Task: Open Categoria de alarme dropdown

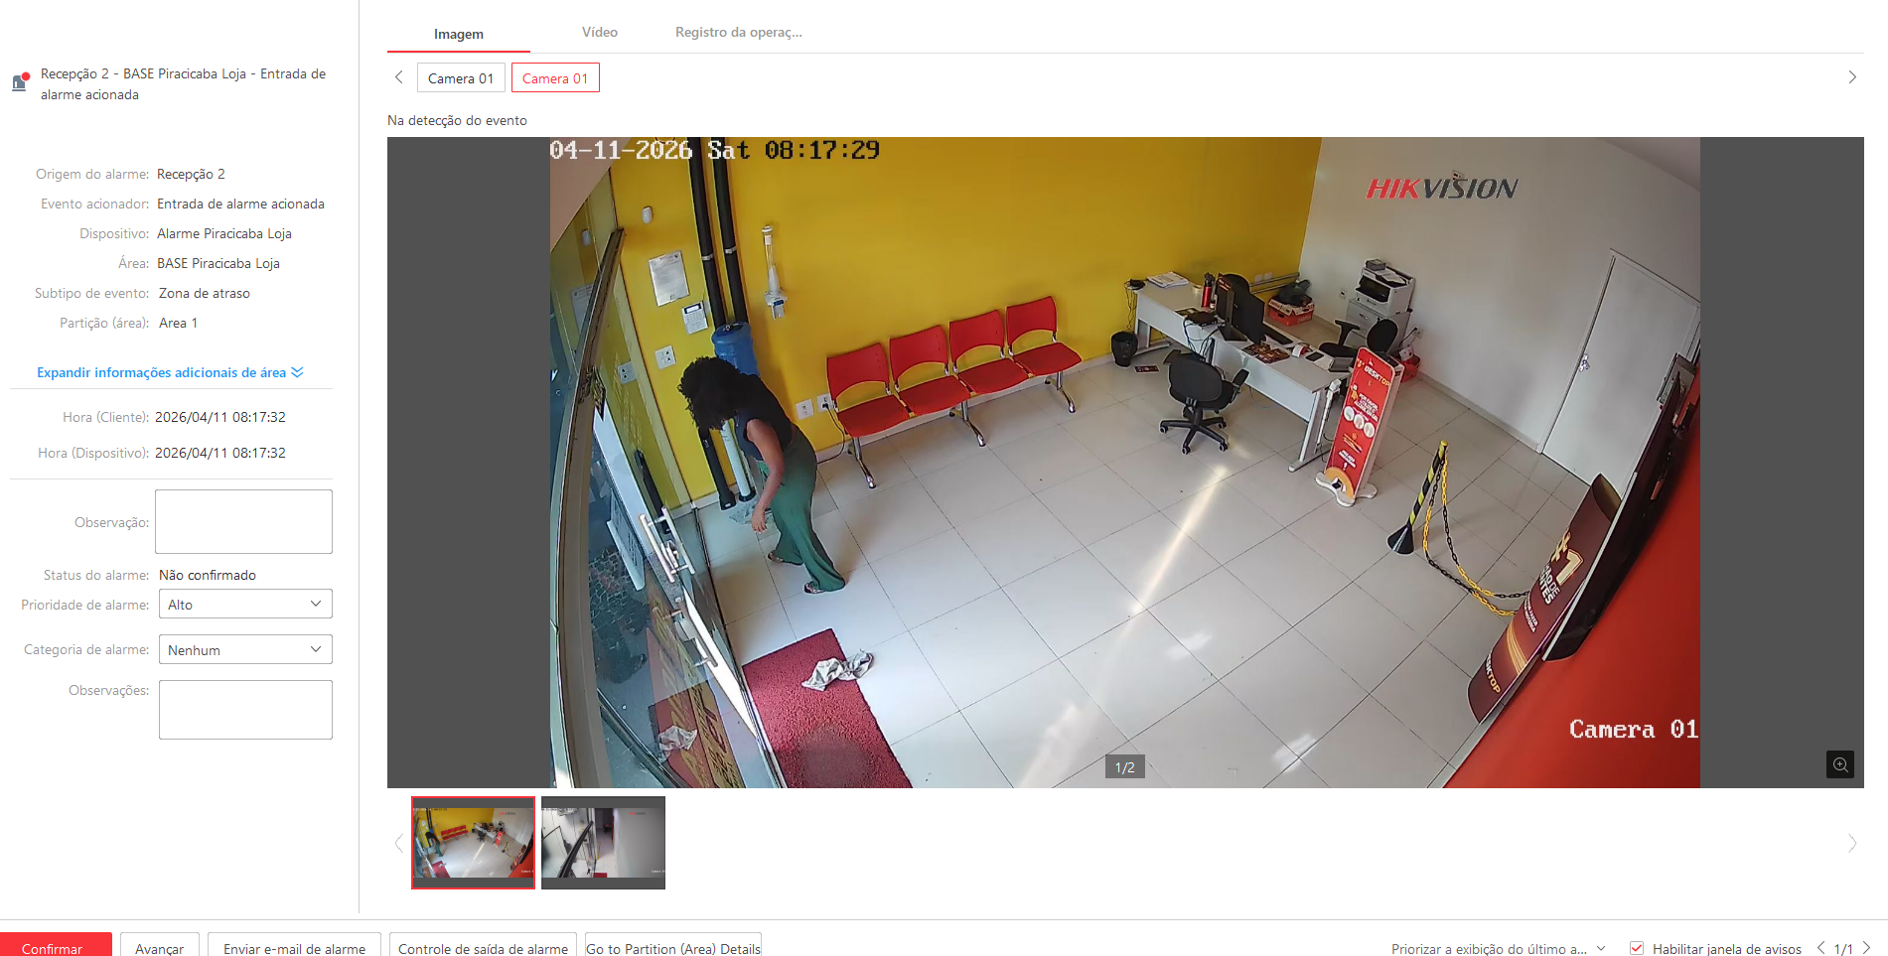Action: coord(245,650)
